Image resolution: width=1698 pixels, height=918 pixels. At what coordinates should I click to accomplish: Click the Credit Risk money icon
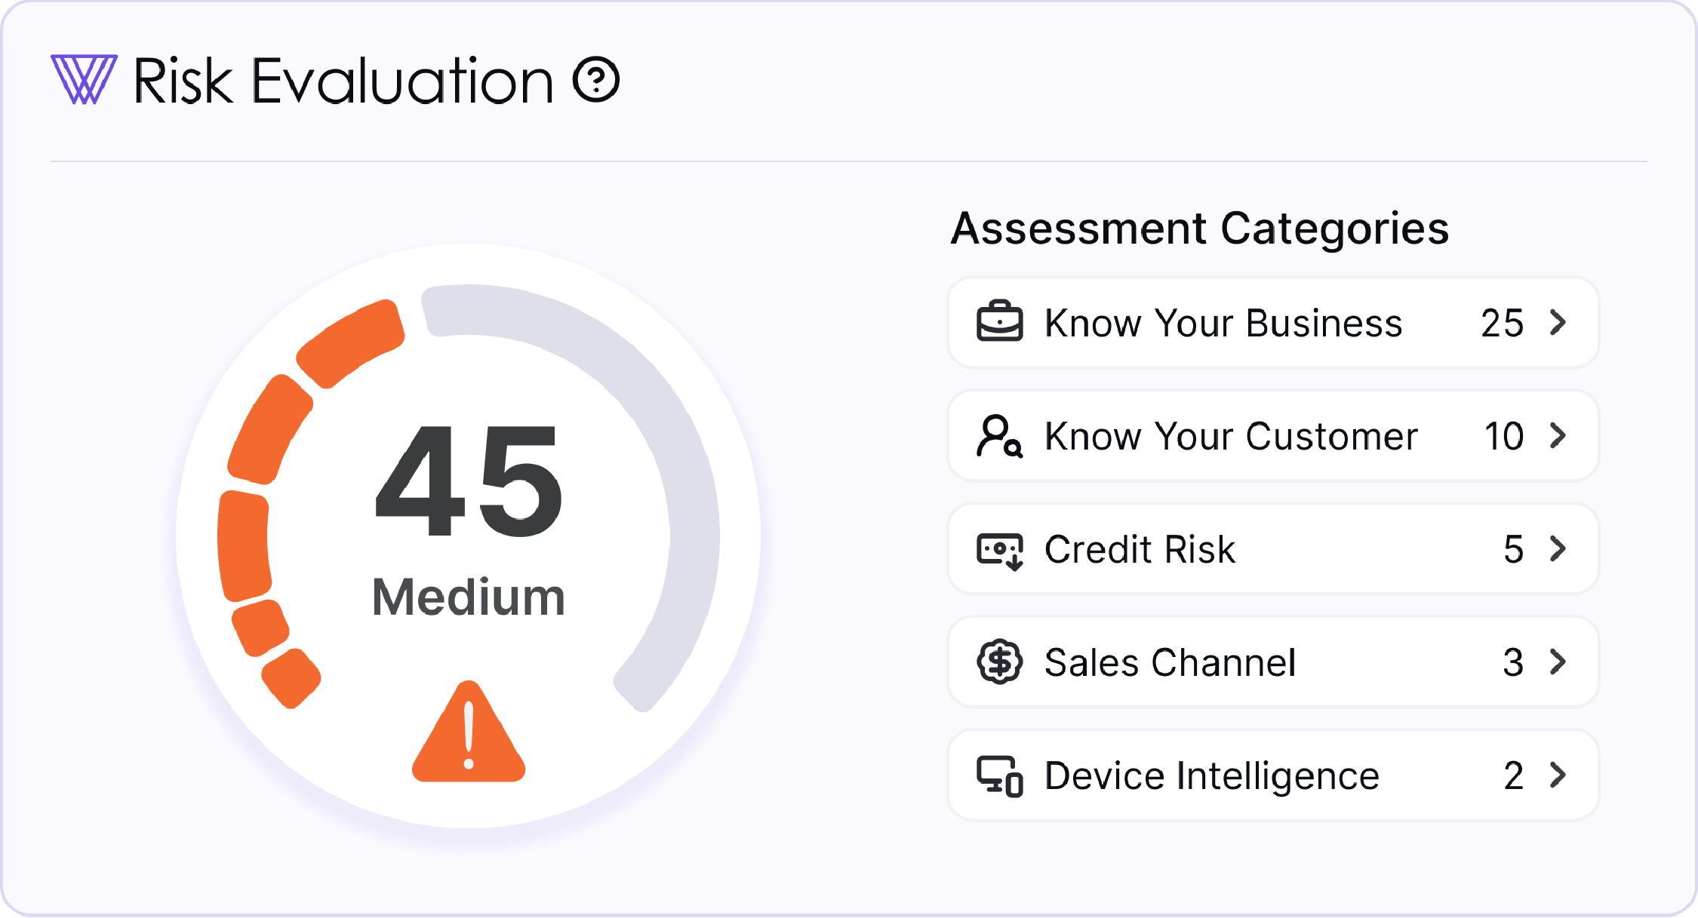[999, 551]
